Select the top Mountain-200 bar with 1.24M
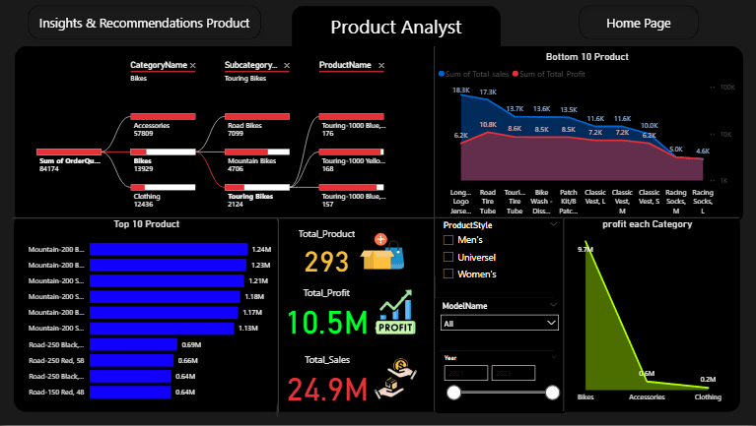 [169, 249]
